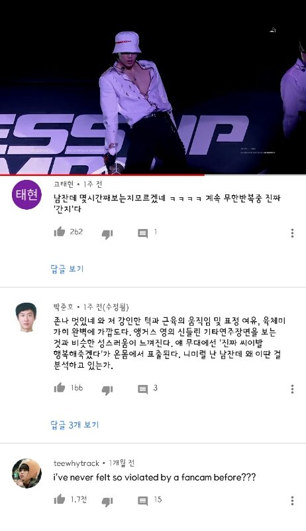
Task: Open teewhytrack's profile picture
Action: click(x=26, y=473)
